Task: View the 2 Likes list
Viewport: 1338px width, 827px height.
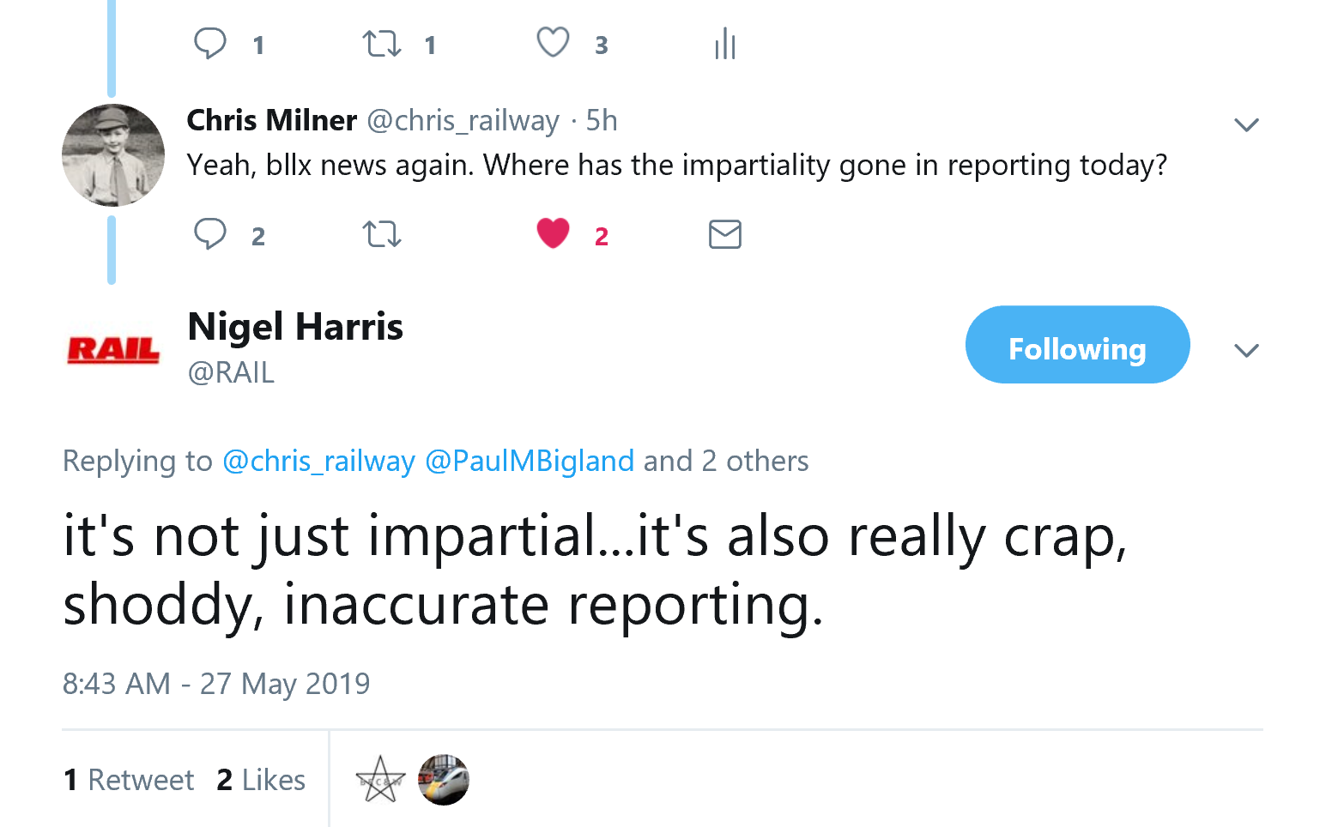Action: tap(261, 780)
